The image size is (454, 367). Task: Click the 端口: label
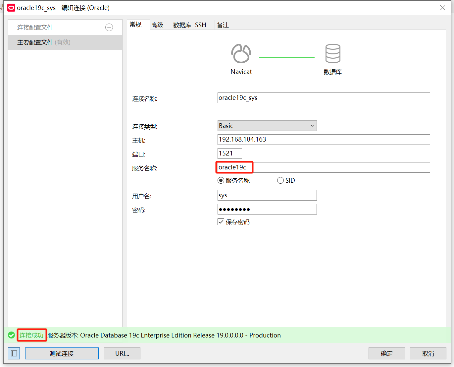pyautogui.click(x=139, y=154)
